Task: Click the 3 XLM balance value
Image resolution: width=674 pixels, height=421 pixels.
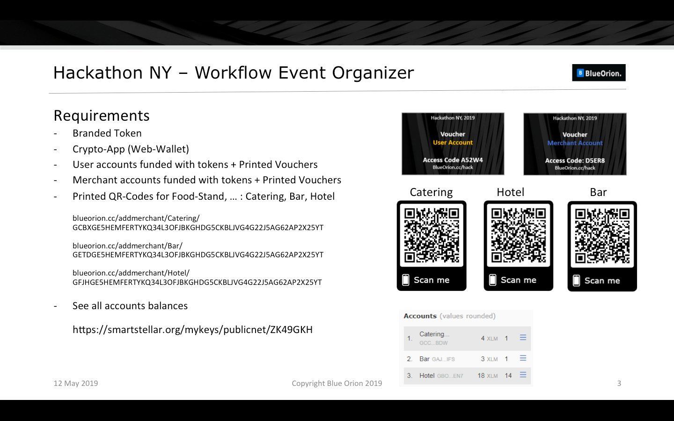Action: click(x=489, y=359)
